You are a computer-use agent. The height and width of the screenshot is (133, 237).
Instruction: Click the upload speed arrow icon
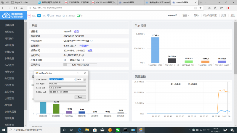click(48, 16)
